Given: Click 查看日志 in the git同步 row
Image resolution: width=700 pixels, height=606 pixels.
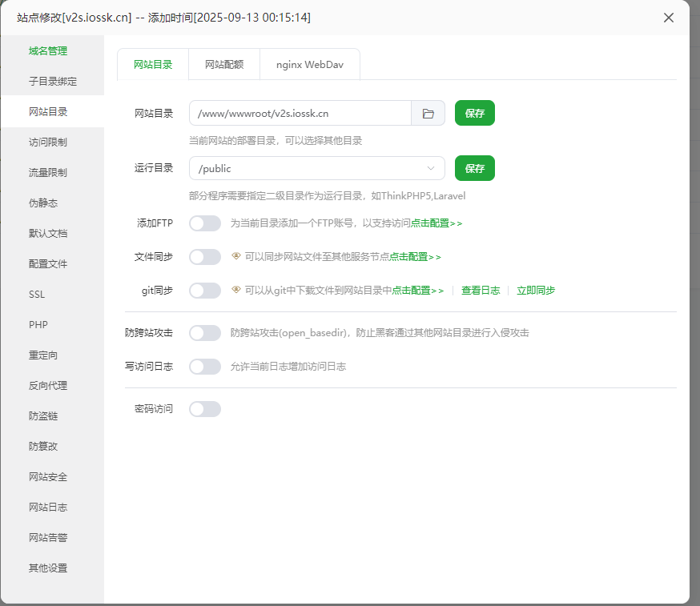Looking at the screenshot, I should pos(481,290).
